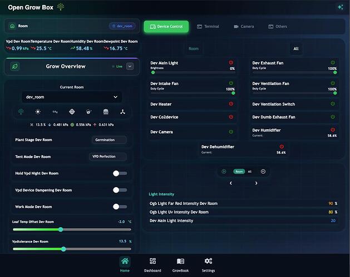350x277 pixels.
Task: Click Ogb Light Far Red Intensity value 90
Action: [x=331, y=204]
